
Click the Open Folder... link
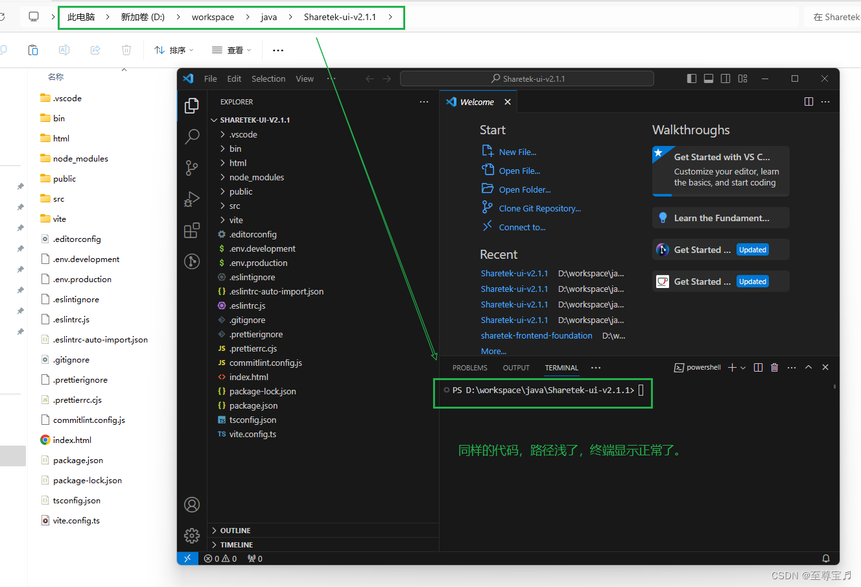click(x=525, y=189)
